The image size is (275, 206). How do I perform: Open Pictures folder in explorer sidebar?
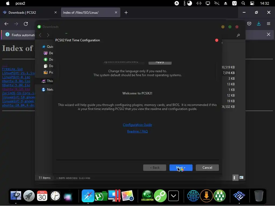click(x=48, y=72)
